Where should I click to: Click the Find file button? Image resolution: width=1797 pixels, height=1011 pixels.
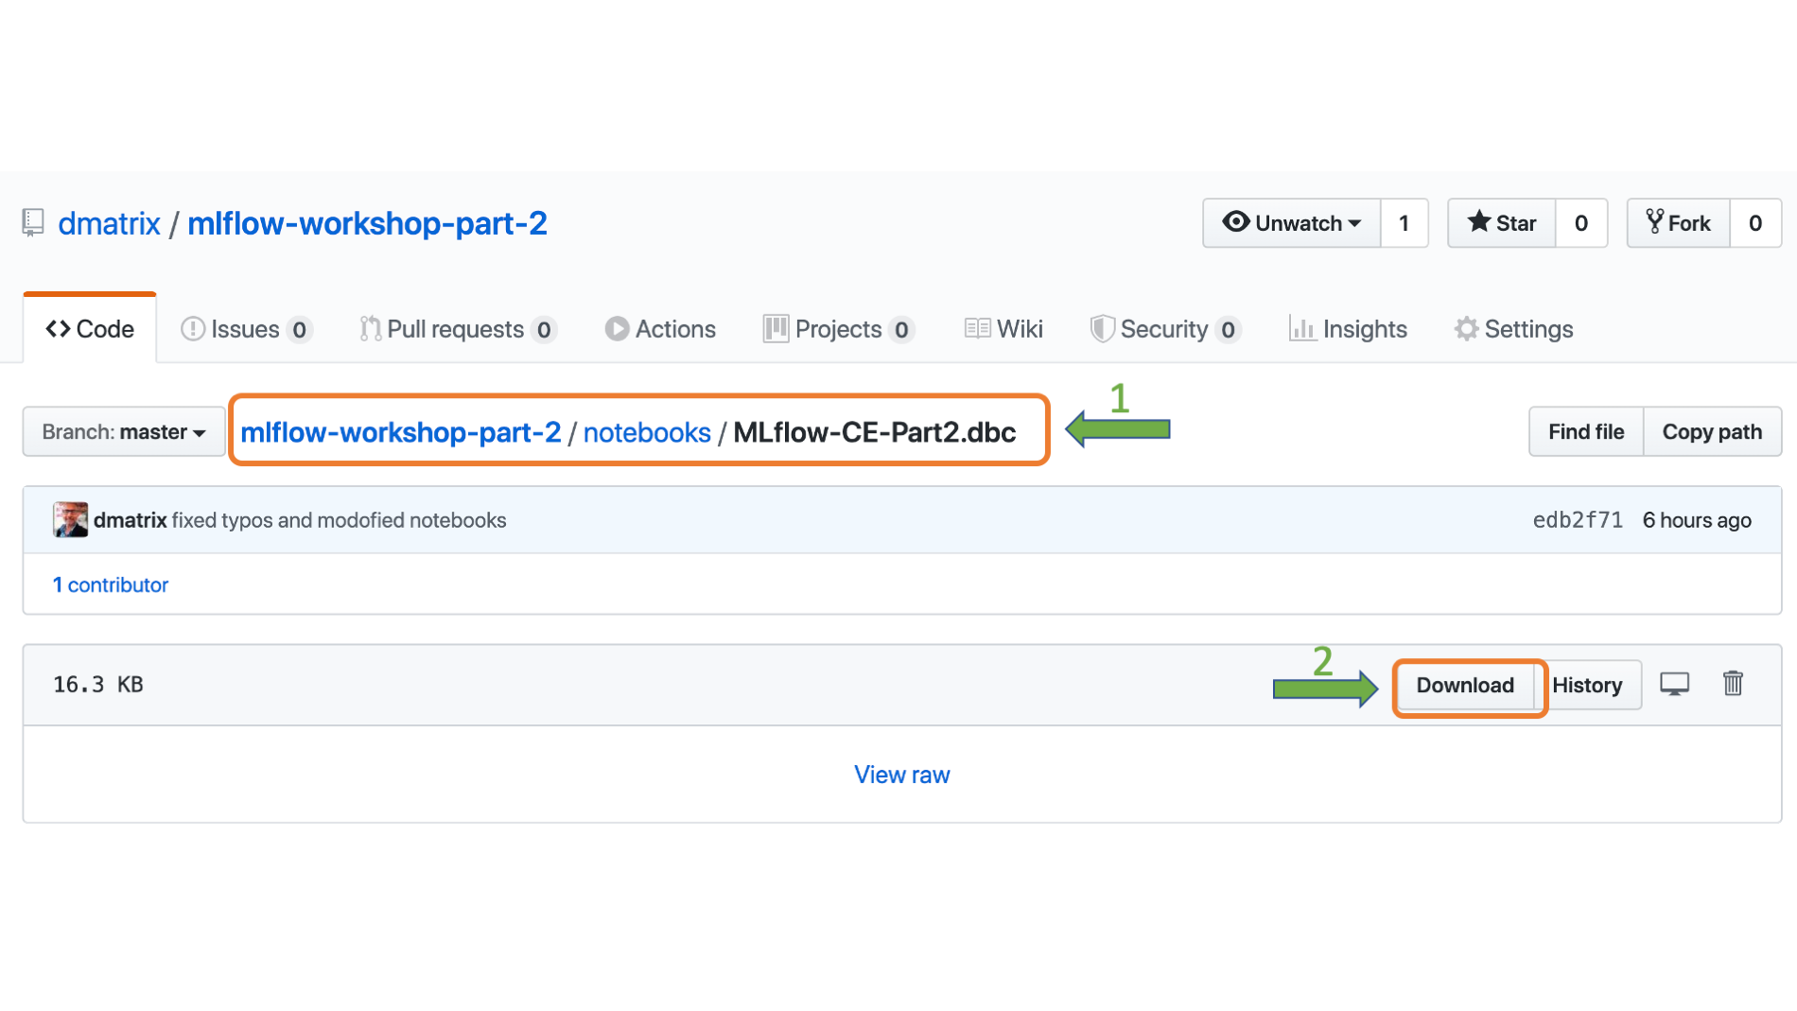pyautogui.click(x=1586, y=432)
